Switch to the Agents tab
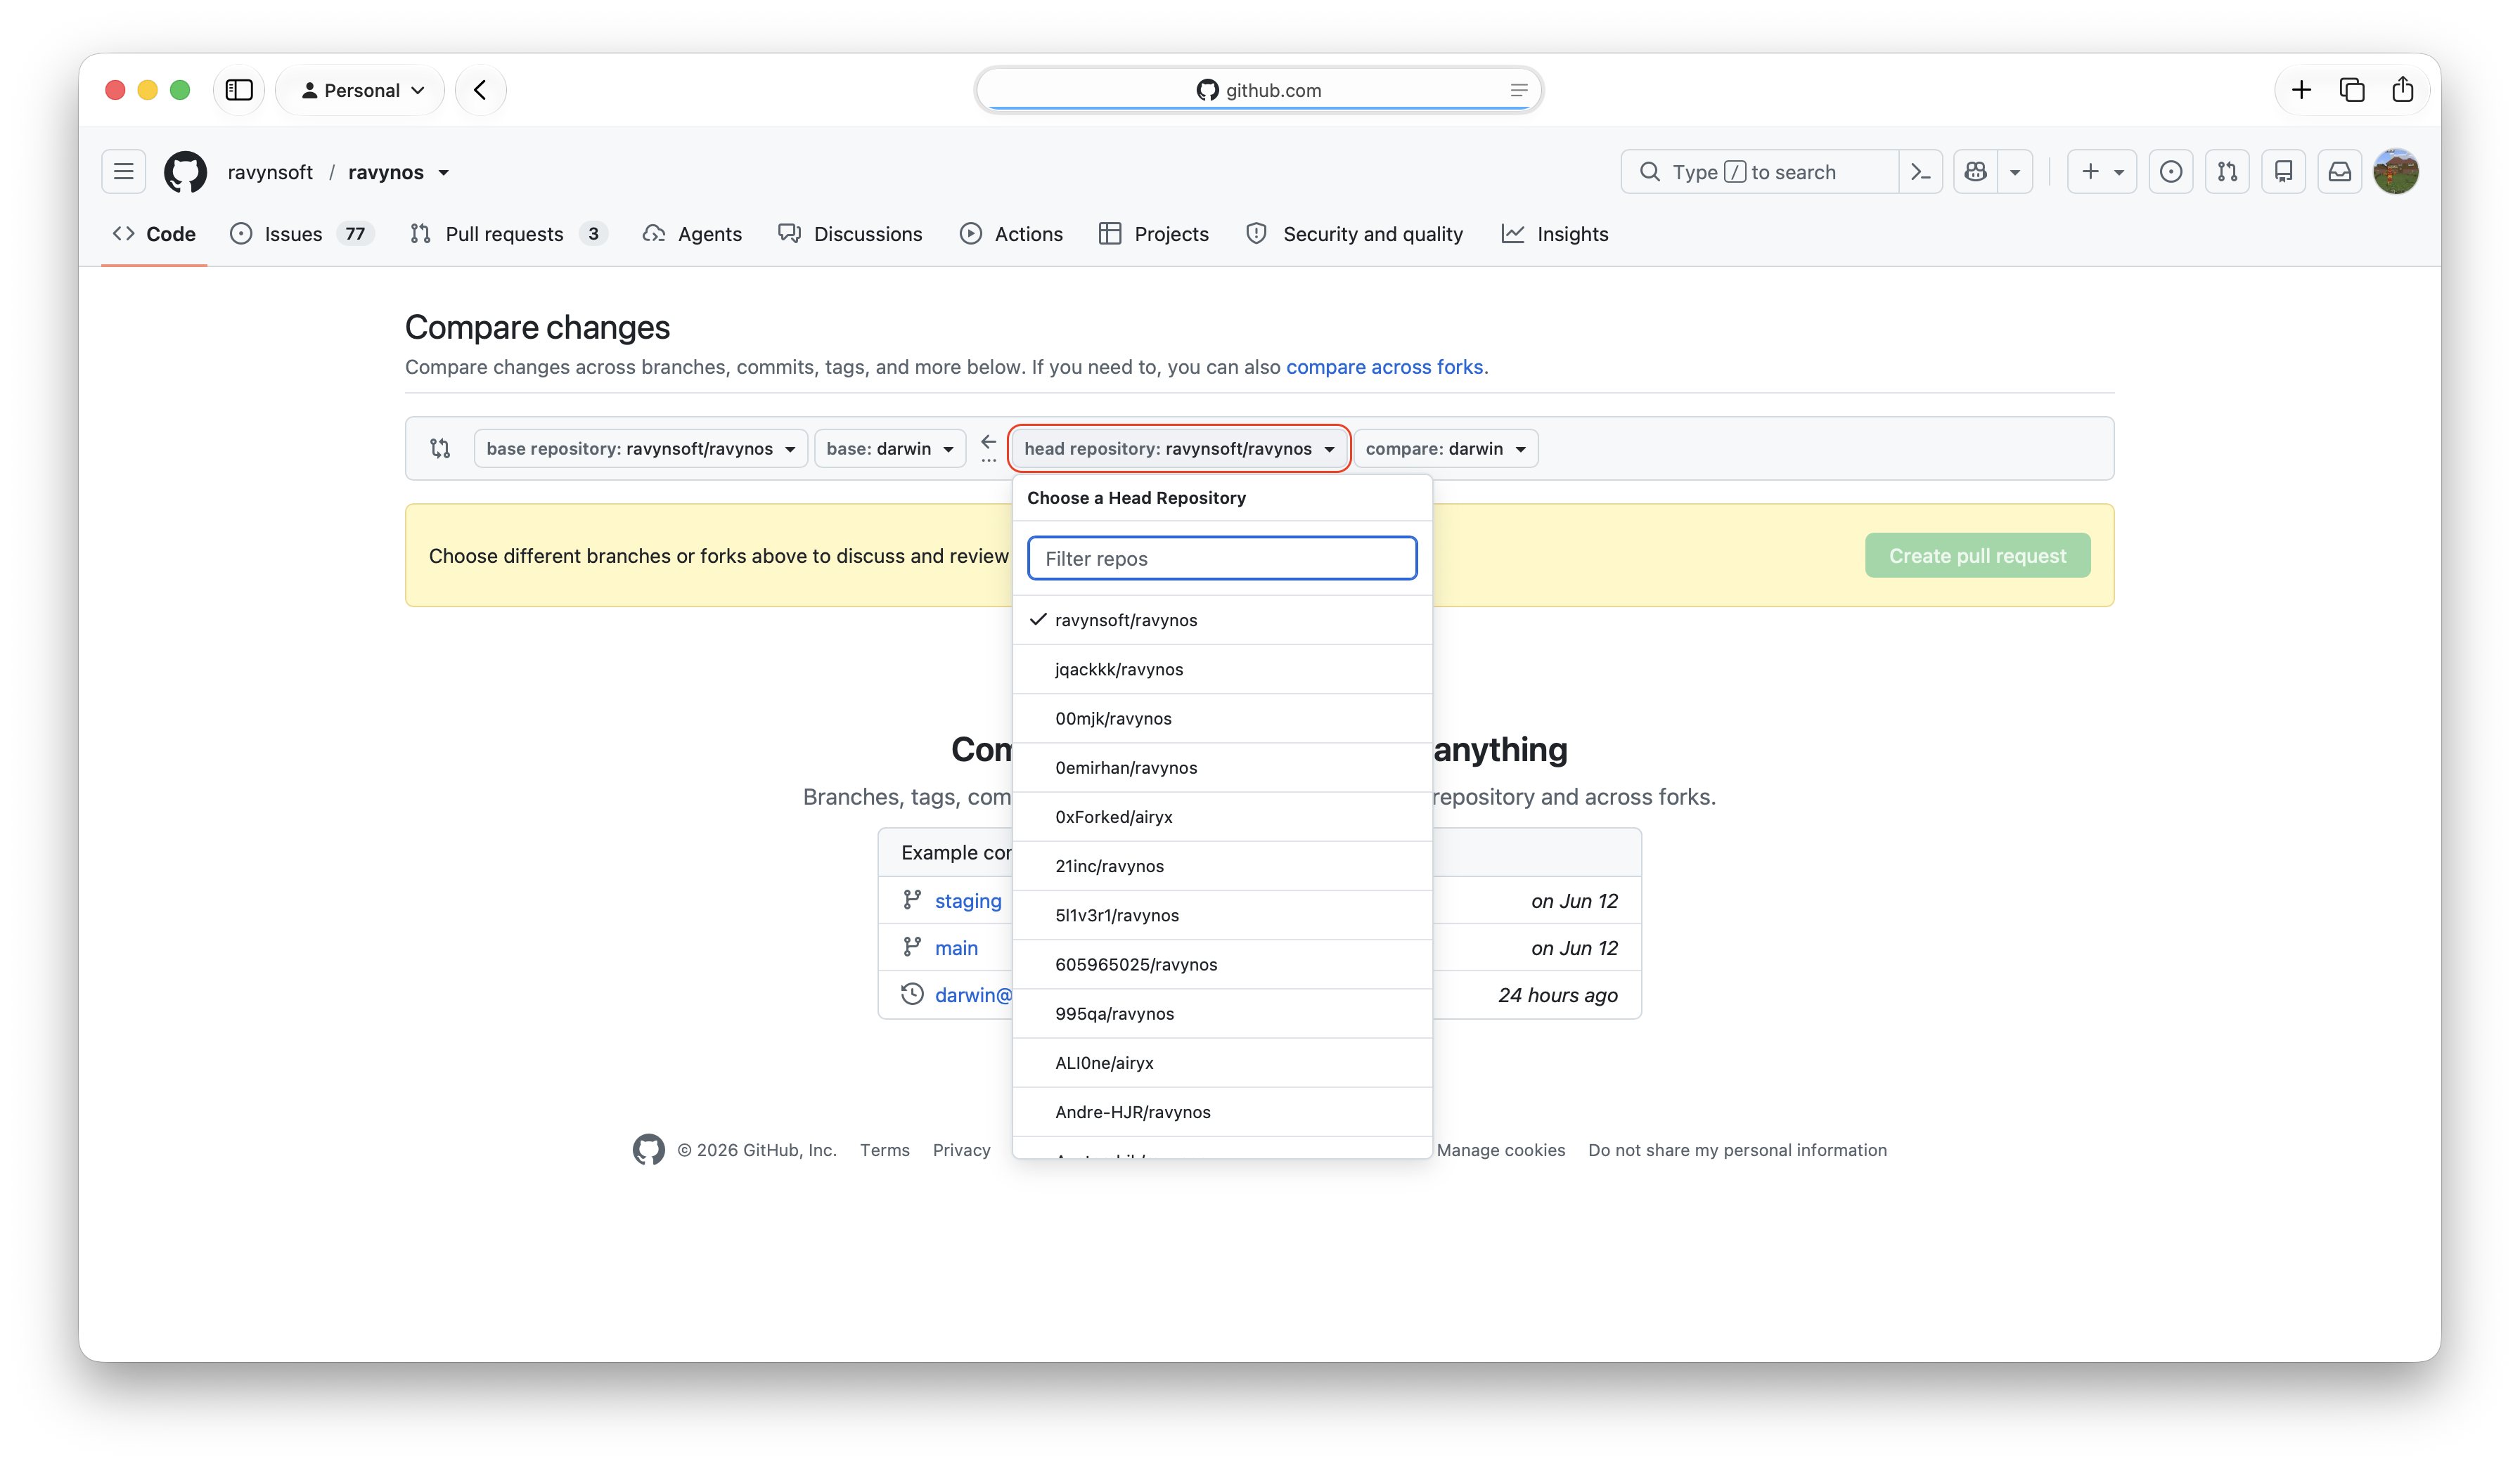 coord(692,234)
